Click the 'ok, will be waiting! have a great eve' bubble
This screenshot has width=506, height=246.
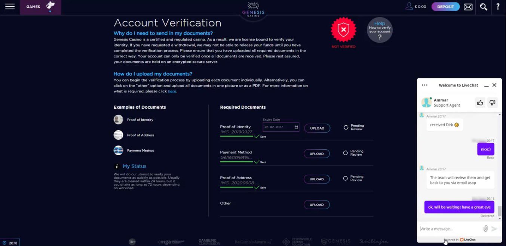click(x=459, y=207)
